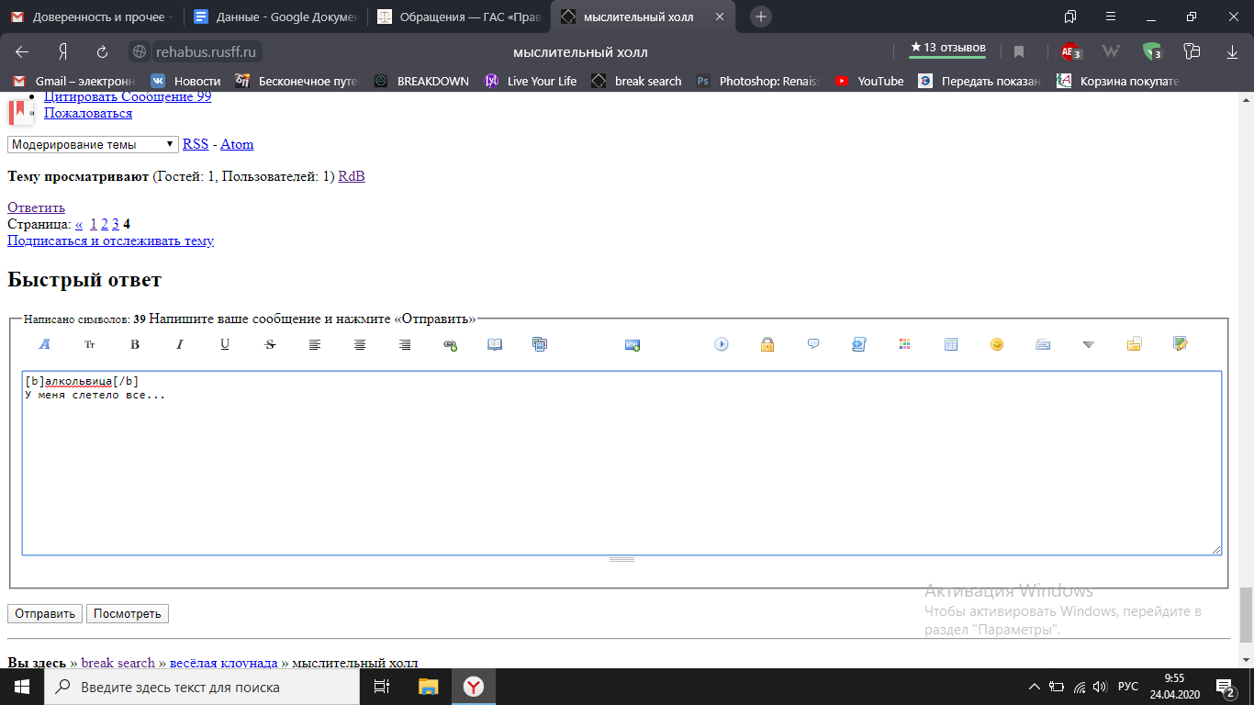This screenshot has height=705, width=1254.
Task: Open the BREAKDOWN bookmark
Action: pyautogui.click(x=421, y=81)
